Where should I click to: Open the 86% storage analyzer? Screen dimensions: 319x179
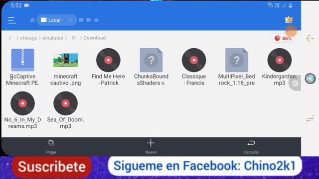(283, 38)
